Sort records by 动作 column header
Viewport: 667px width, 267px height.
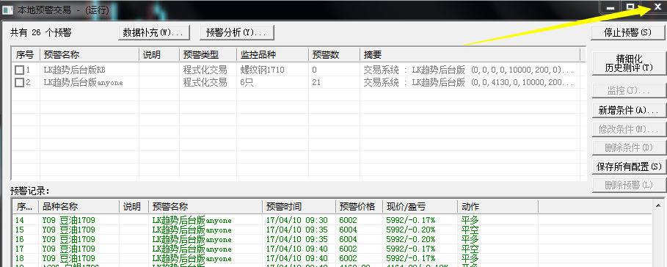click(x=497, y=207)
